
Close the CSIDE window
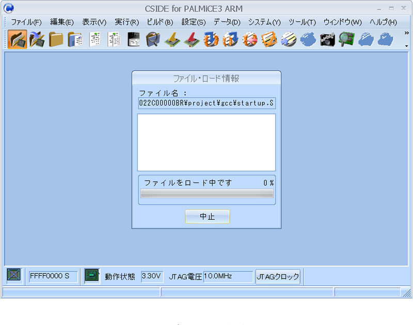point(404,8)
